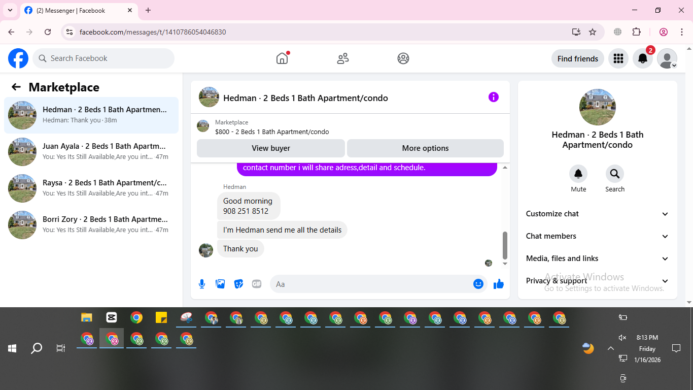Open the notifications bell

pyautogui.click(x=643, y=58)
